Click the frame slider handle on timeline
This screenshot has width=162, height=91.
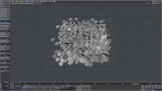tap(26, 84)
